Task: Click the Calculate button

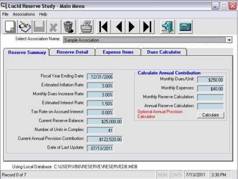Action: click(211, 115)
